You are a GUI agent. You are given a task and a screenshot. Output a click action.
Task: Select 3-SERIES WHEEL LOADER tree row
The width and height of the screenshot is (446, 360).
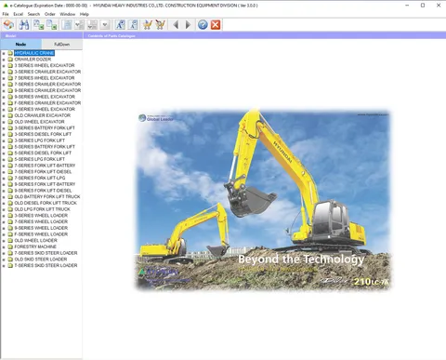pyautogui.click(x=41, y=216)
